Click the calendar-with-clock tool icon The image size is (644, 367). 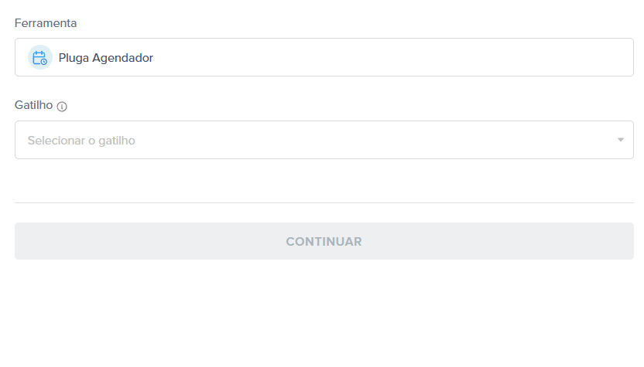[39, 57]
